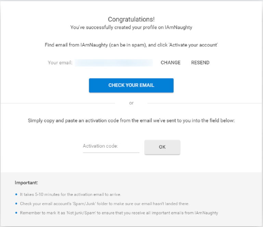Click the Congratulations! heading

click(x=131, y=19)
